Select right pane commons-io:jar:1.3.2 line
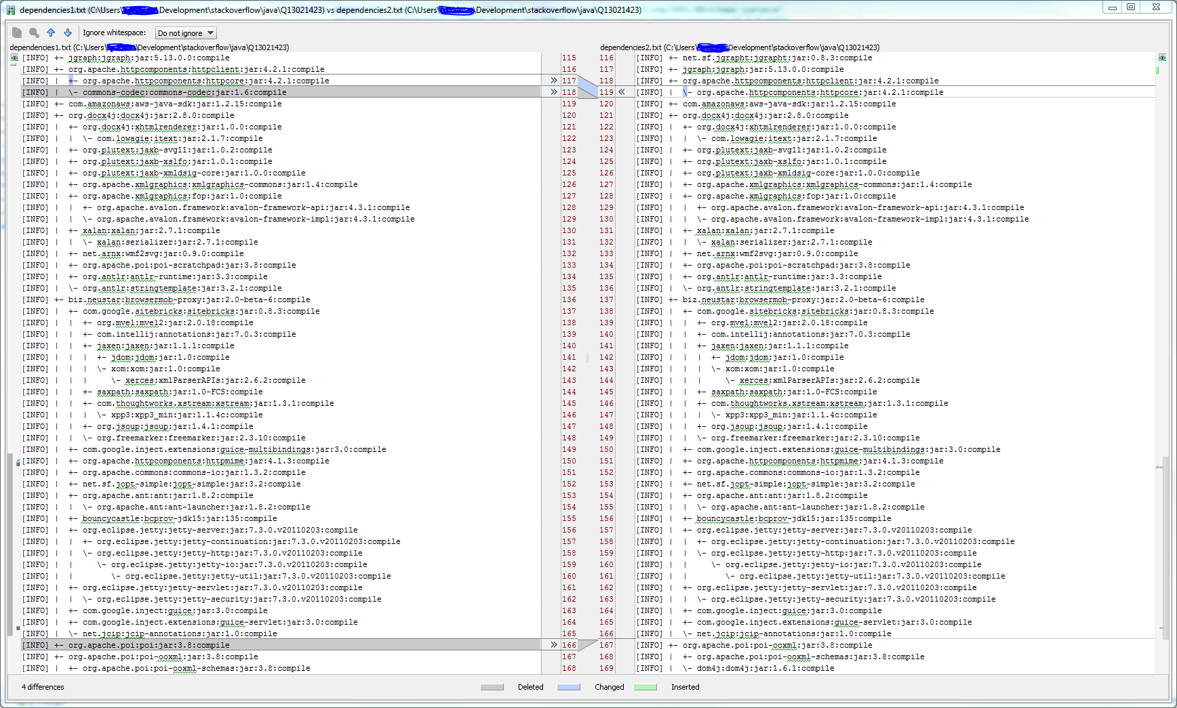1177x708 pixels. [x=895, y=472]
